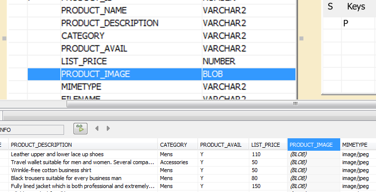
Task: Click the right splitter handle beside Keys panel
Action: (301, 38)
